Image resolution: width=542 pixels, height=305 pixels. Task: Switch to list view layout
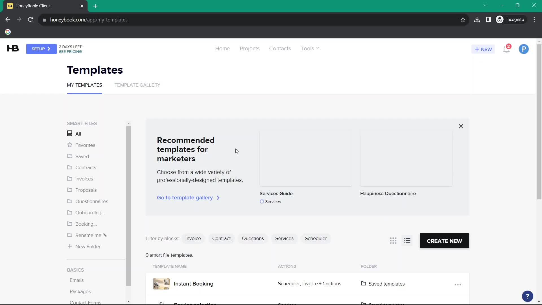pos(407,241)
